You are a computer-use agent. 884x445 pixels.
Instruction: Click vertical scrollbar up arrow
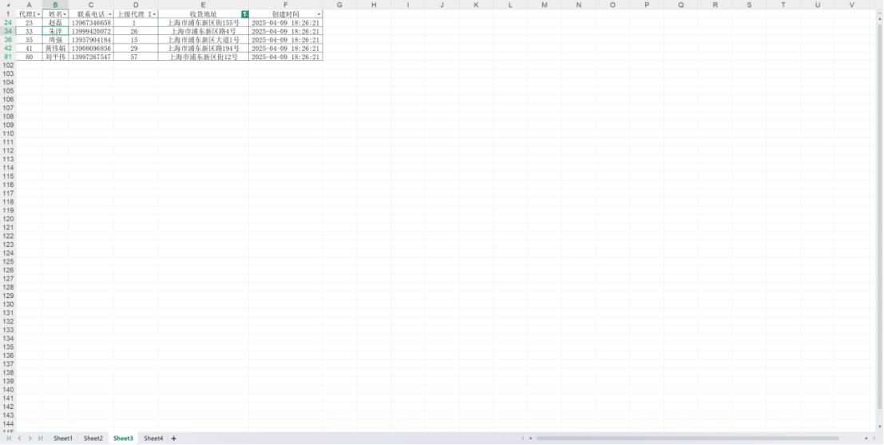click(x=879, y=18)
